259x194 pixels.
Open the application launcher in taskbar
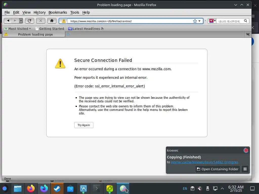[x=5, y=188]
